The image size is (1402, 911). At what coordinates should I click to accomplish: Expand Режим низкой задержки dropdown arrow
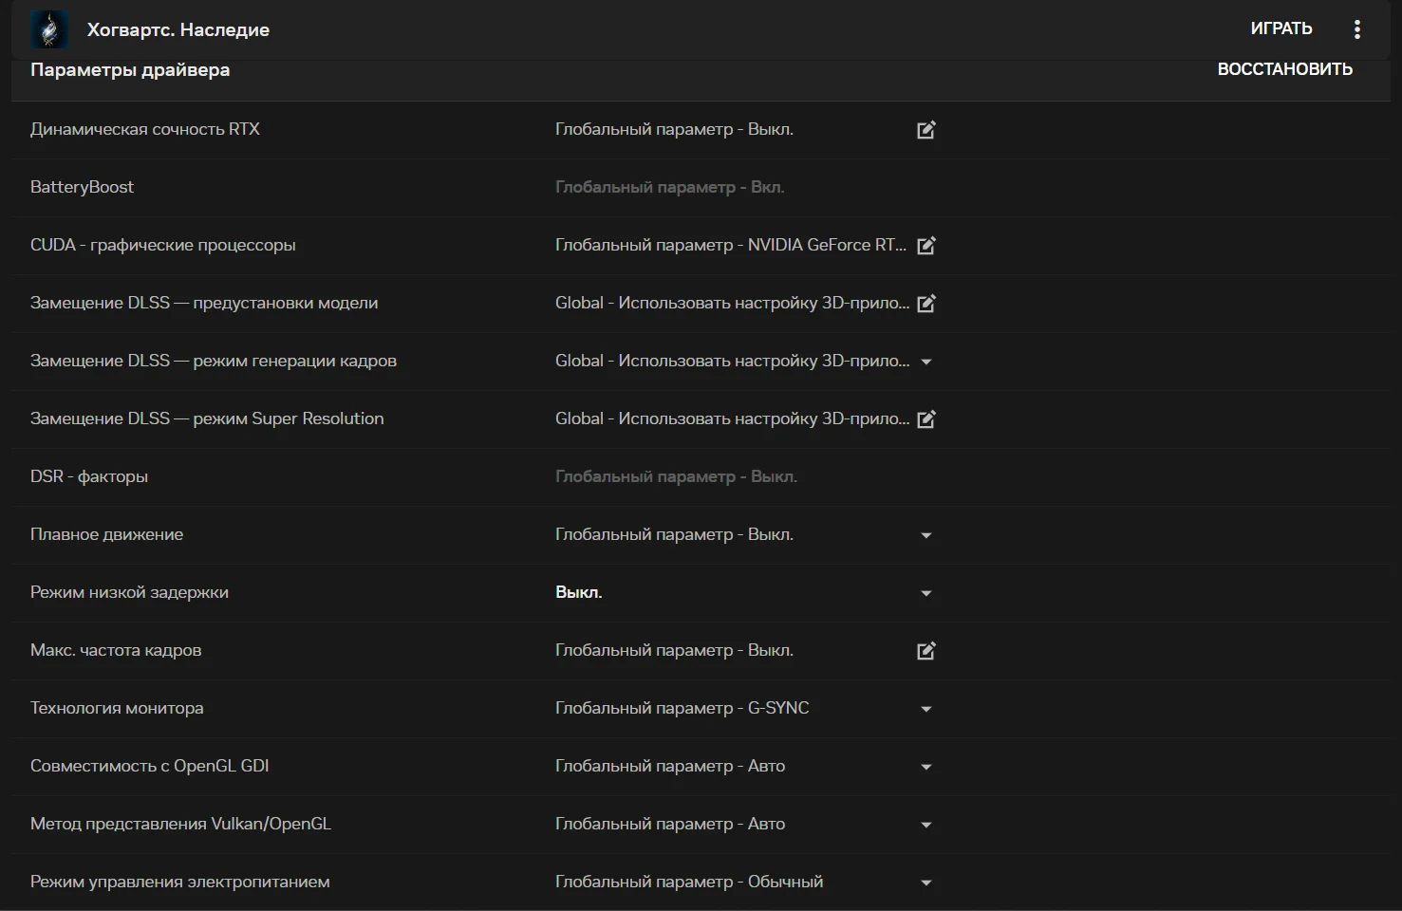[x=926, y=593]
